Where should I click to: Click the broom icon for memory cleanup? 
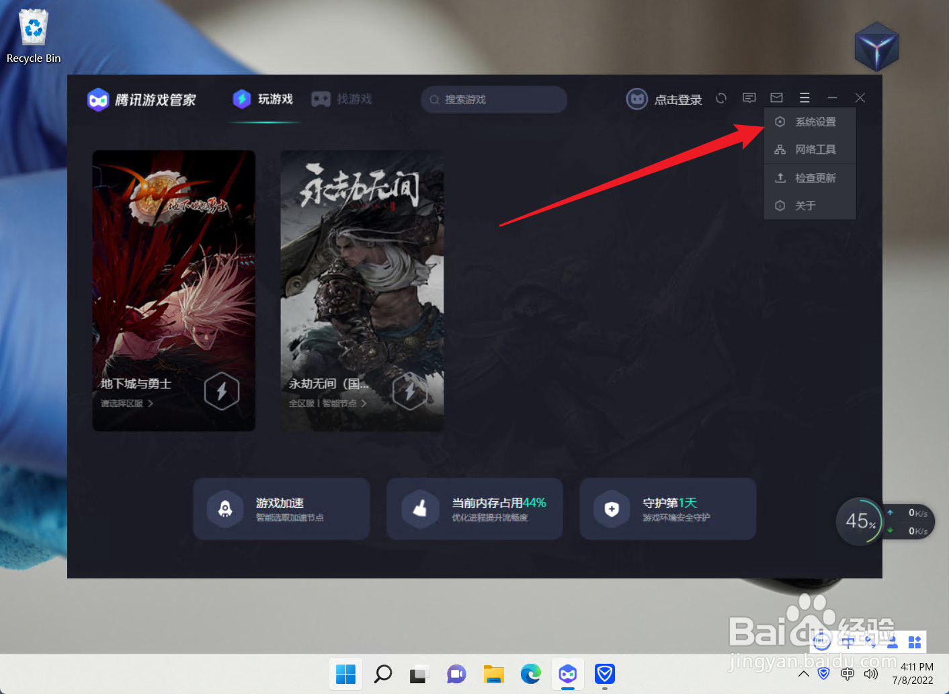pos(420,509)
